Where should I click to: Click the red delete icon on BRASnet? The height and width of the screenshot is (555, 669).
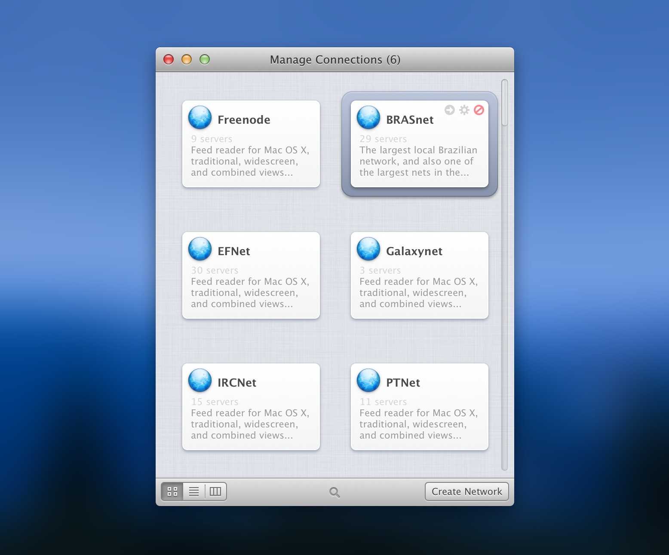[x=479, y=110]
